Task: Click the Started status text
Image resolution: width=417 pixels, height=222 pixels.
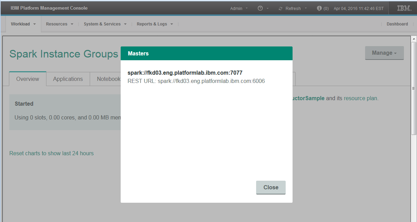Action: point(24,104)
